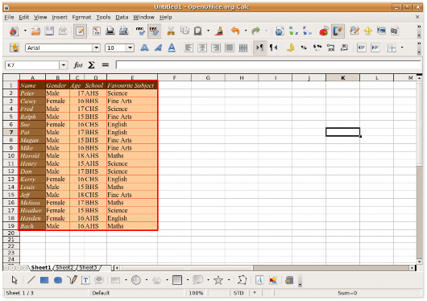
Task: Toggle Left-To-Right text direction button
Action: pyautogui.click(x=259, y=48)
